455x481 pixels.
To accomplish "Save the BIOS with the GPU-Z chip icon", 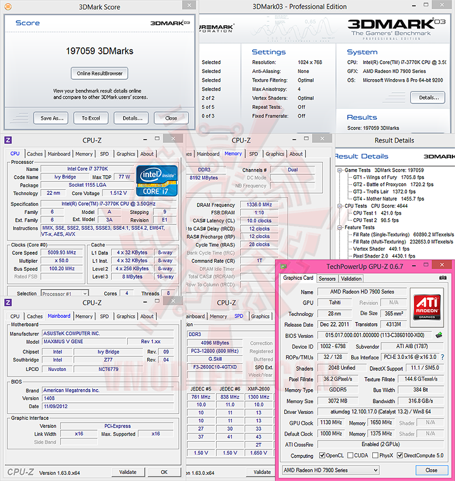I will (x=439, y=335).
